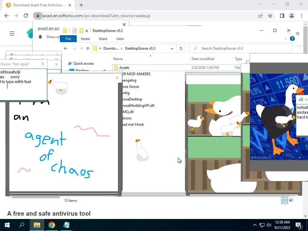The width and height of the screenshot is (308, 231).
Task: Go back in File Explorer
Action: (x=66, y=48)
